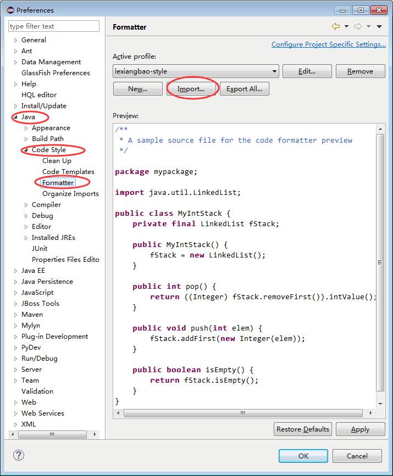Select Code Templates preference page
Image resolution: width=393 pixels, height=476 pixels.
coord(68,172)
